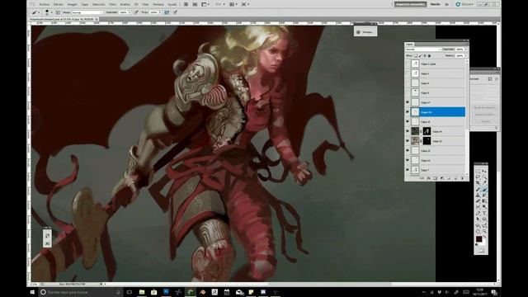
Task: Create a new group folder icon
Action: point(449,178)
